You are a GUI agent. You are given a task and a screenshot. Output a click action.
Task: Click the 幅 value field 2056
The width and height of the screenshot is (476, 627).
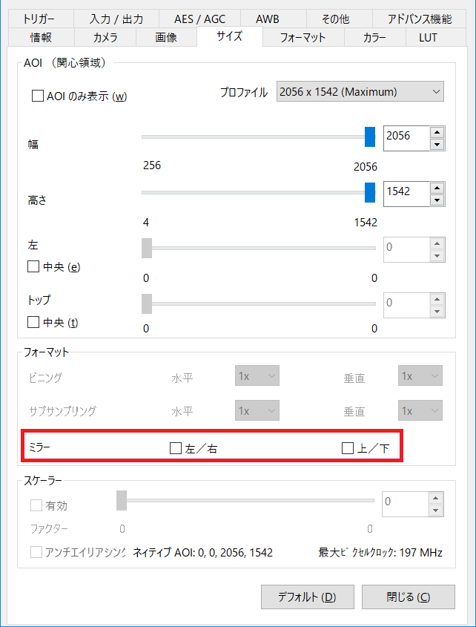click(406, 138)
